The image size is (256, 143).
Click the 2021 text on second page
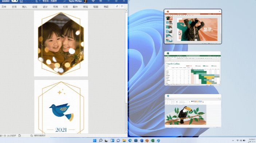(x=61, y=130)
